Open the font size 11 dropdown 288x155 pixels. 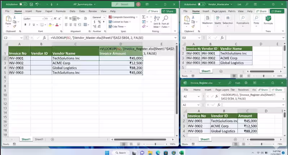[51, 19]
